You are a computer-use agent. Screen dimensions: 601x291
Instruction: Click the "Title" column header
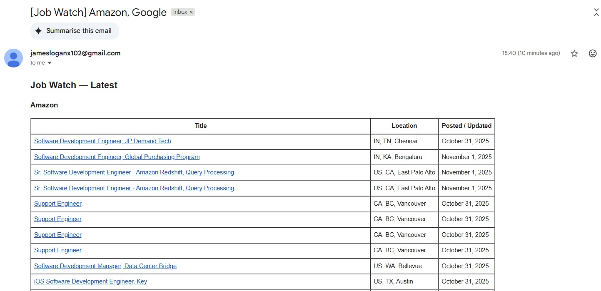click(x=201, y=126)
